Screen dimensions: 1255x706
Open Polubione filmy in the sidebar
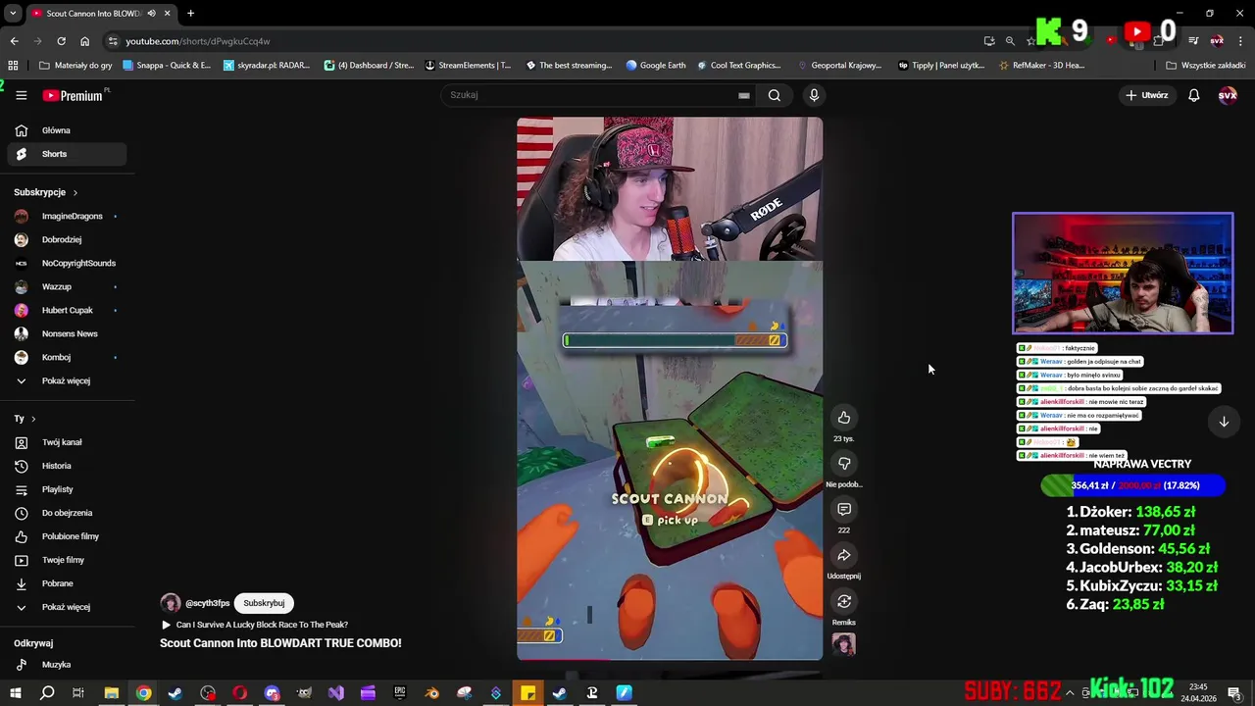(x=67, y=536)
